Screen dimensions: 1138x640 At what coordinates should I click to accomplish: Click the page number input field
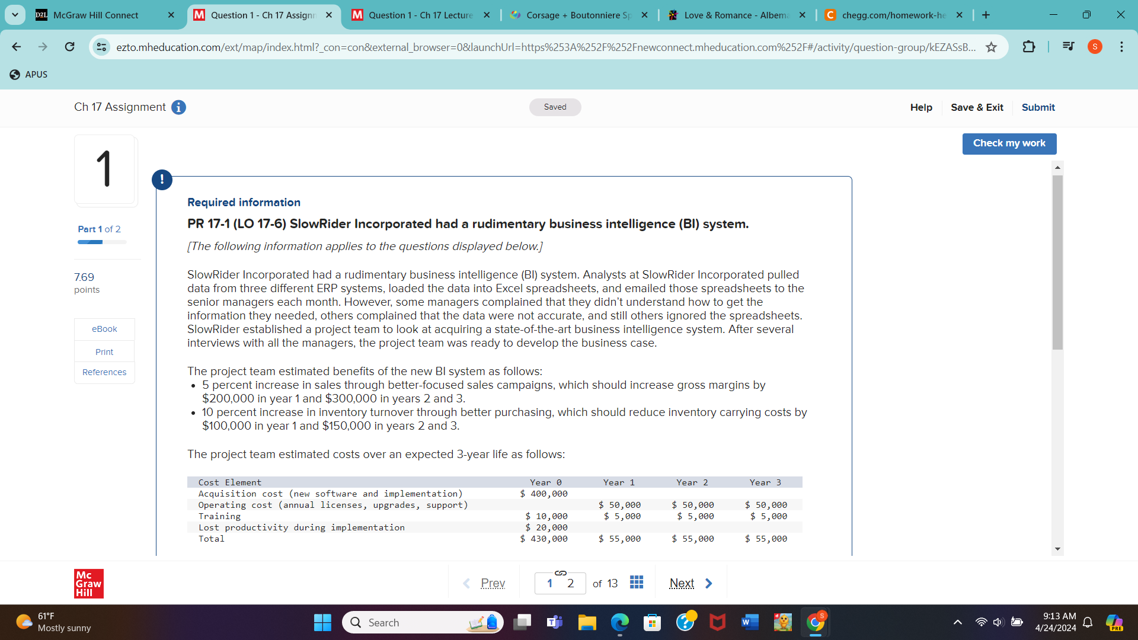(560, 583)
